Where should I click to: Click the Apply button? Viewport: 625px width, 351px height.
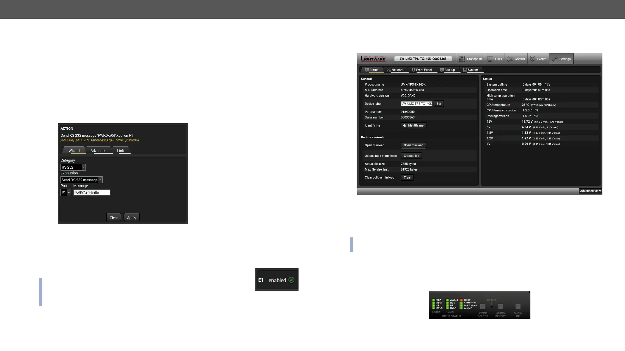pyautogui.click(x=131, y=218)
